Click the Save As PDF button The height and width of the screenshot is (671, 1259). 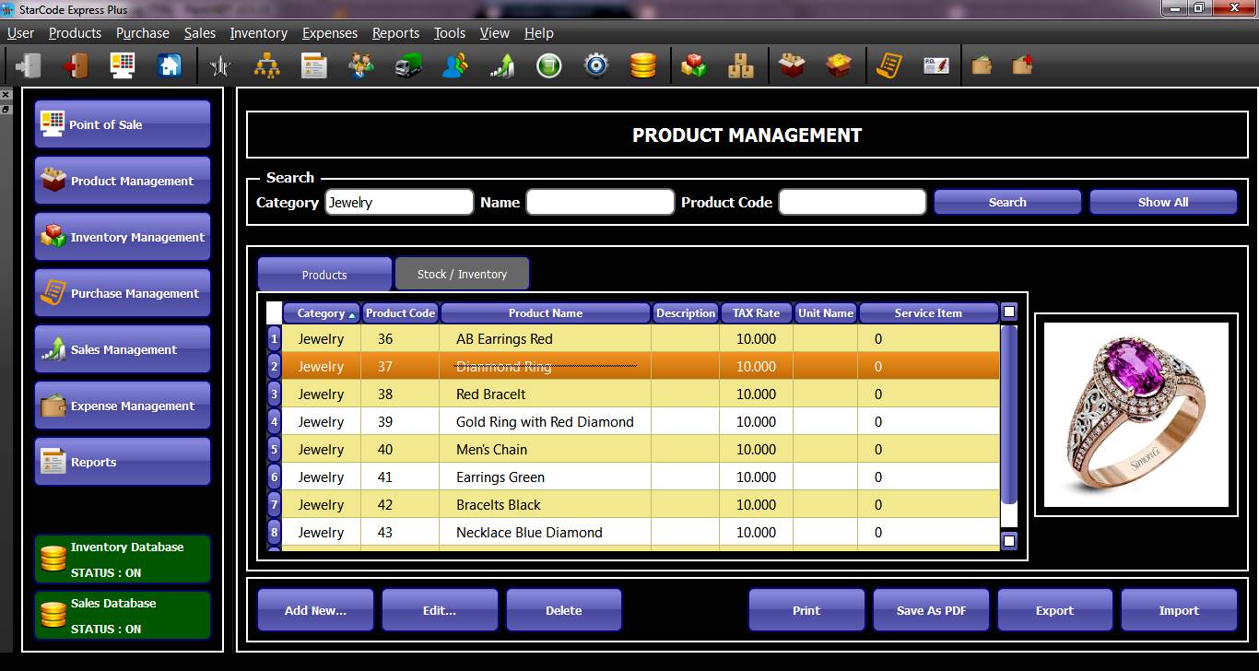coord(931,610)
